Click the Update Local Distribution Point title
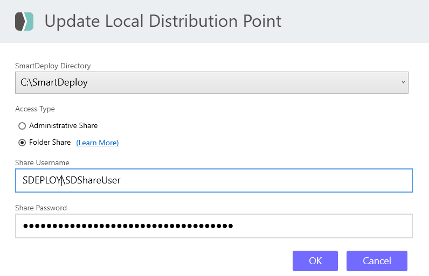This screenshot has width=429, height=276. 163,22
